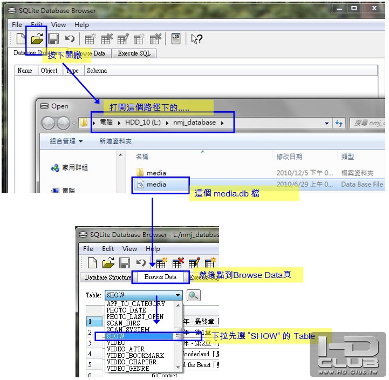
Task: Click HDD_10 (L:) path segment in address bar
Action: [x=142, y=123]
